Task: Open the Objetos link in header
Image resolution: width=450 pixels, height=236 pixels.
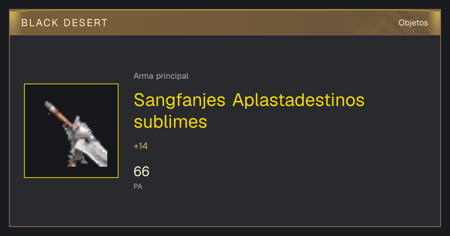Action: pos(413,23)
